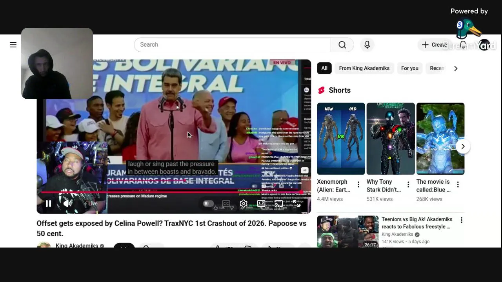502x282 pixels.
Task: Toggle closed captions CC button
Action: (226, 203)
